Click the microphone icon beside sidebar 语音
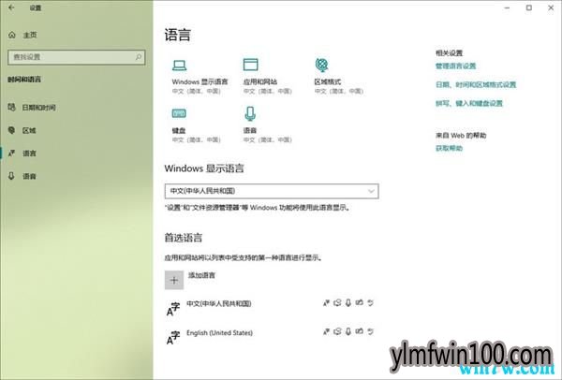 tap(11, 176)
